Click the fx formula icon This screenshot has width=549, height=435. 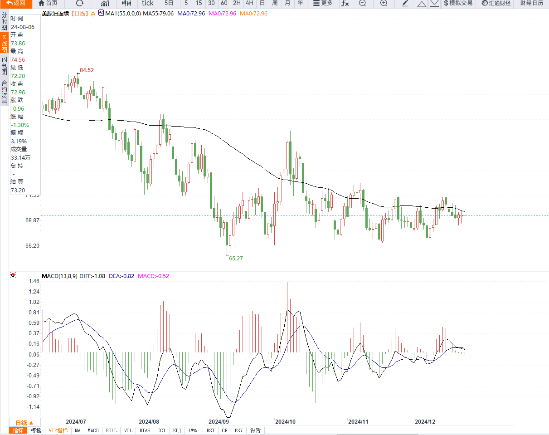click(345, 3)
